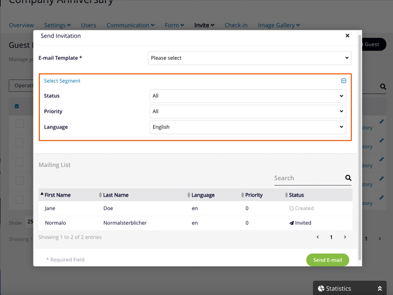
Task: Click the mailing list Search field
Action: point(307,178)
